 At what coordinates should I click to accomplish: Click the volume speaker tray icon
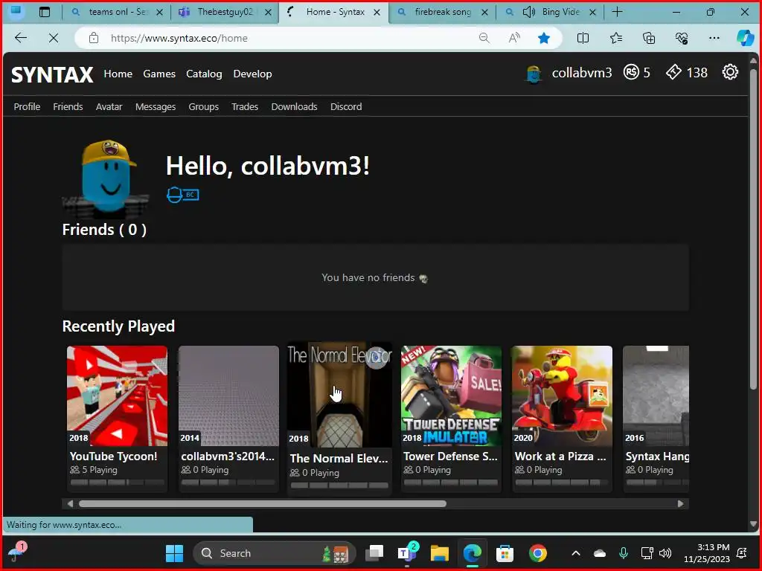click(665, 553)
